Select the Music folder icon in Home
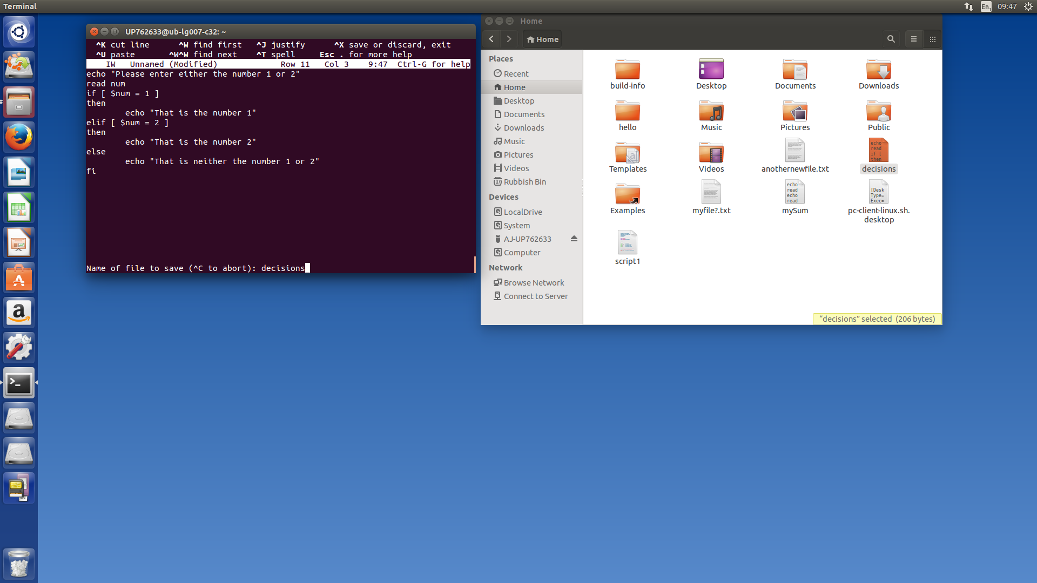1037x583 pixels. (711, 116)
